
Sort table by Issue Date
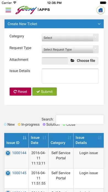click(x=44, y=138)
